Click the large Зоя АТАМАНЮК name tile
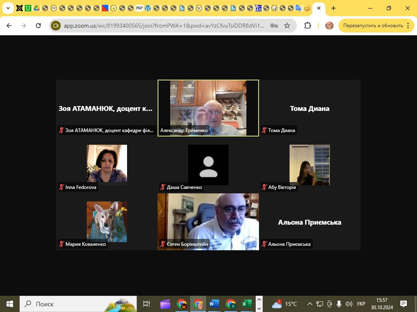 pyautogui.click(x=105, y=108)
